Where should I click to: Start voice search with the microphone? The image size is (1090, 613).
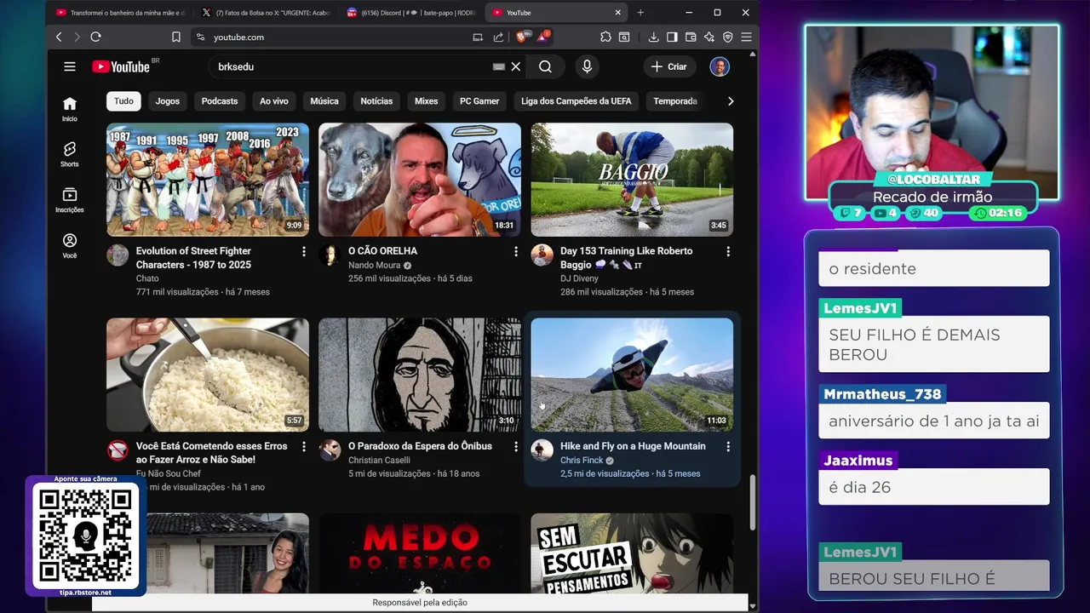point(587,66)
